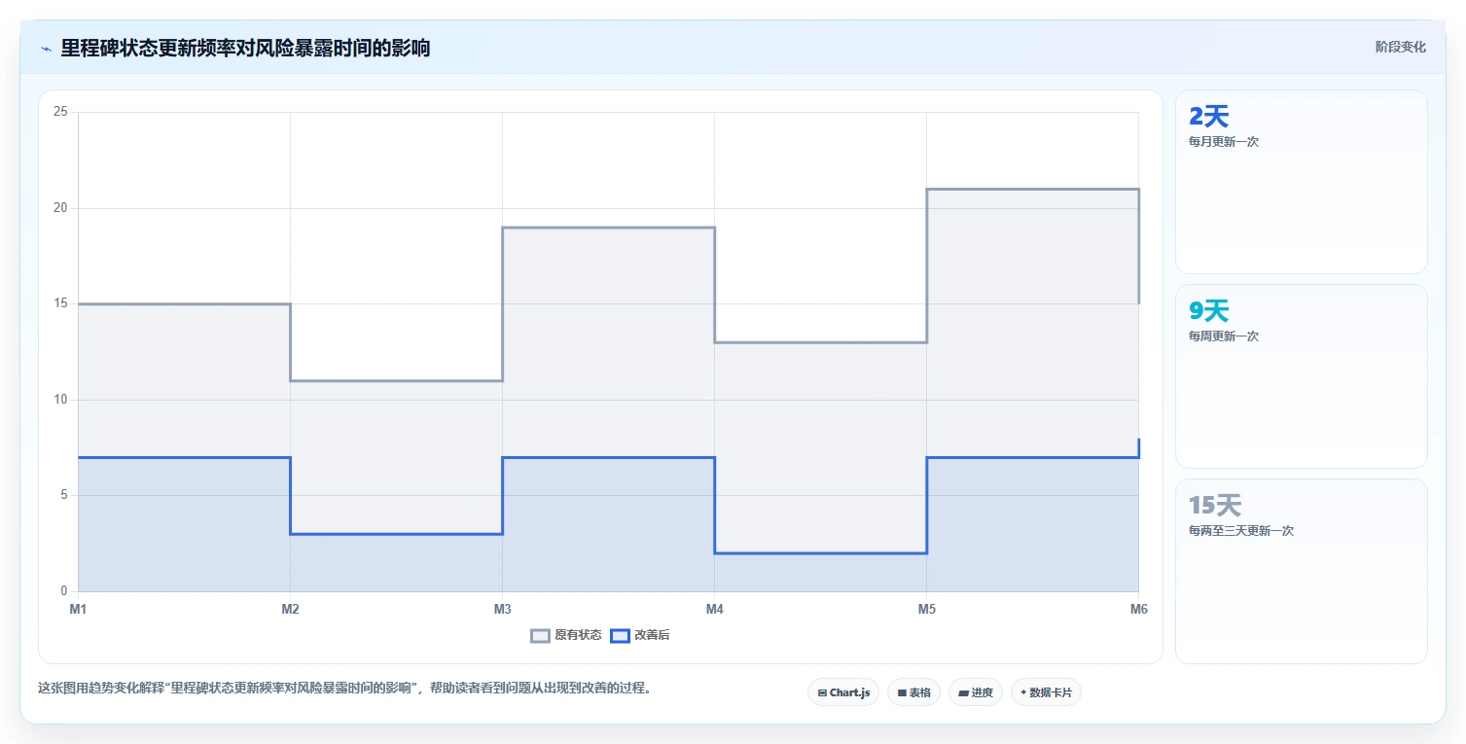Viewport: 1466px width, 744px height.
Task: Select the 2天 stat card
Action: pyautogui.click(x=1302, y=182)
